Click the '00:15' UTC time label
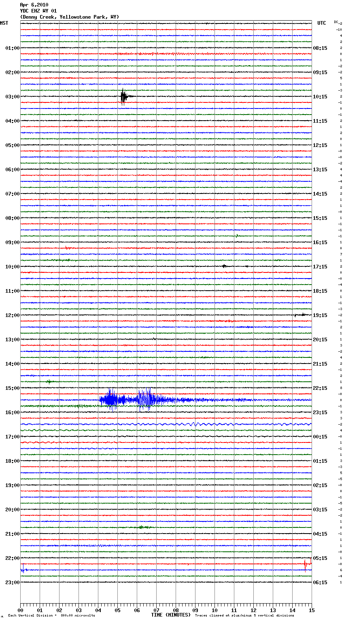The image size is (344, 621). (320, 437)
